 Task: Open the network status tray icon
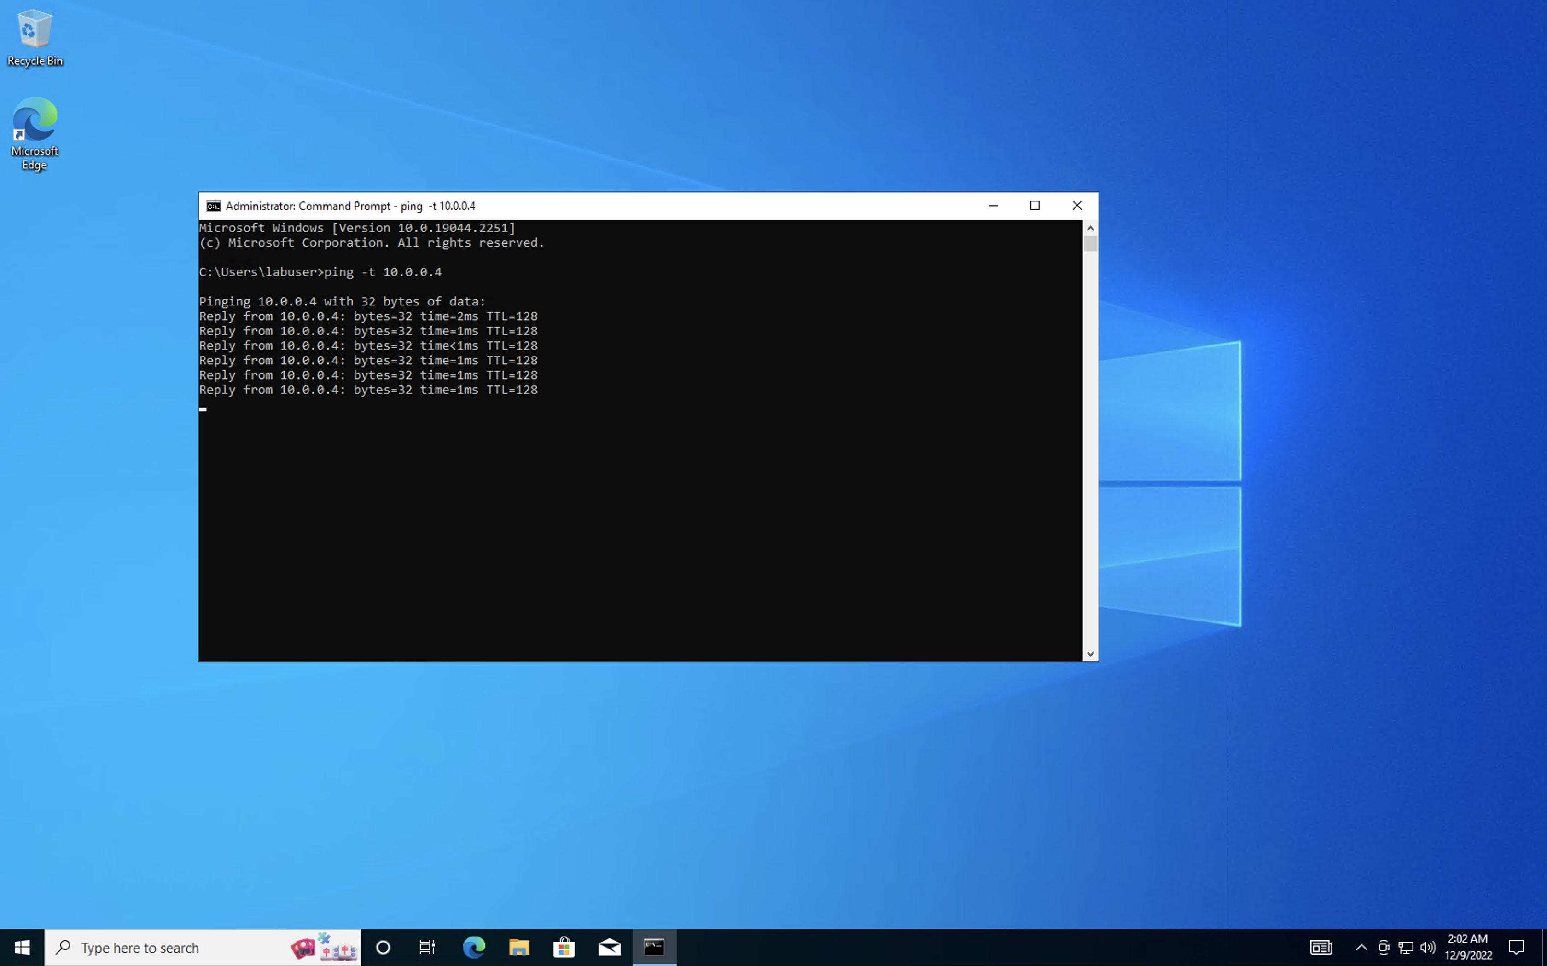[x=1406, y=948]
